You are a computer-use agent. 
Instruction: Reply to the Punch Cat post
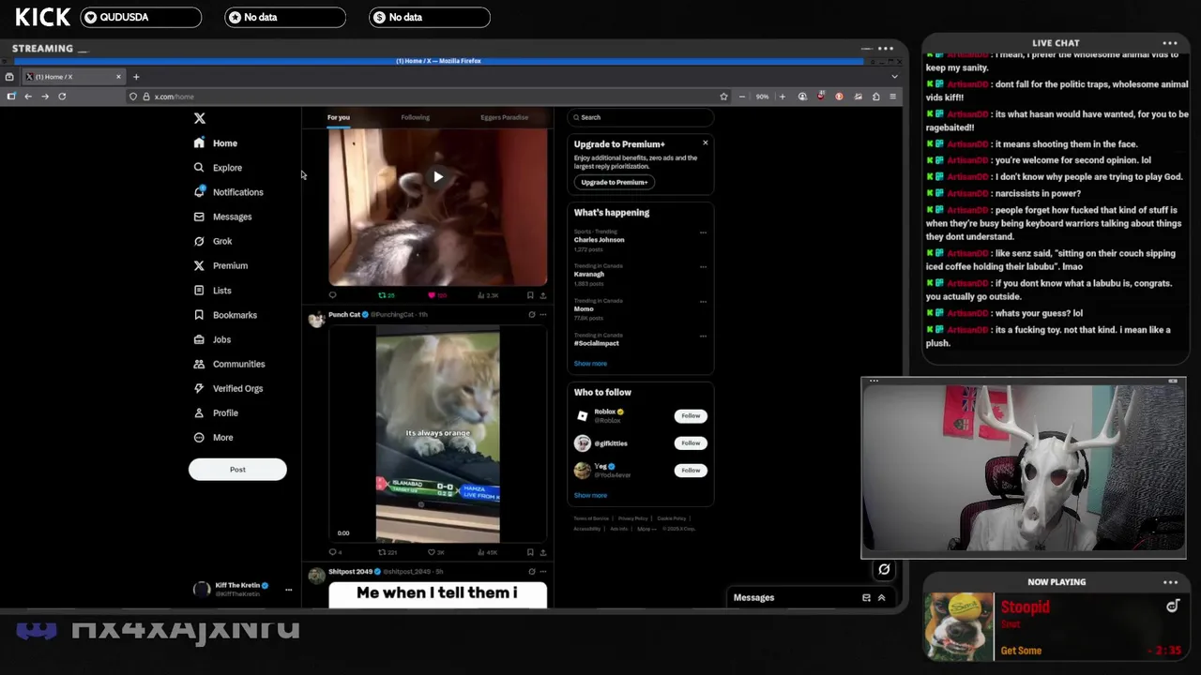pyautogui.click(x=335, y=552)
